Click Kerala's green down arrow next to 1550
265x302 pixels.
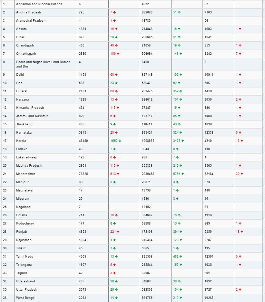click(x=120, y=141)
